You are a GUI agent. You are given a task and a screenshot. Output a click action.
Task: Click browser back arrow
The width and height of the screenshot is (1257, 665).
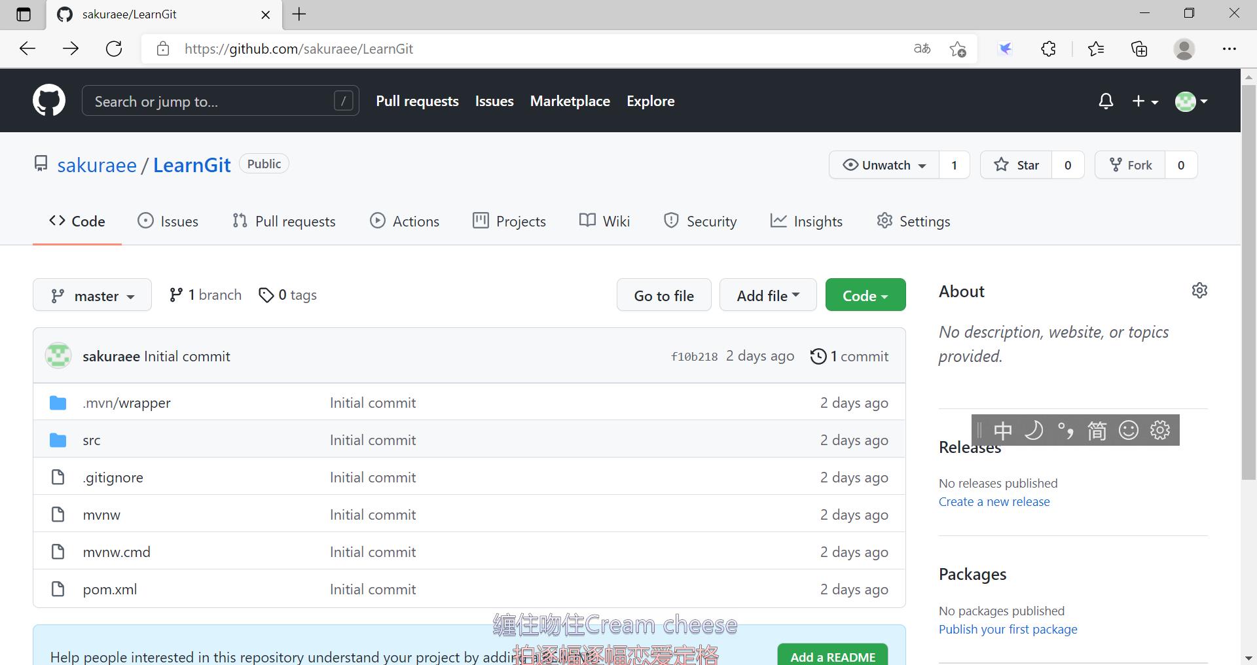(x=27, y=48)
